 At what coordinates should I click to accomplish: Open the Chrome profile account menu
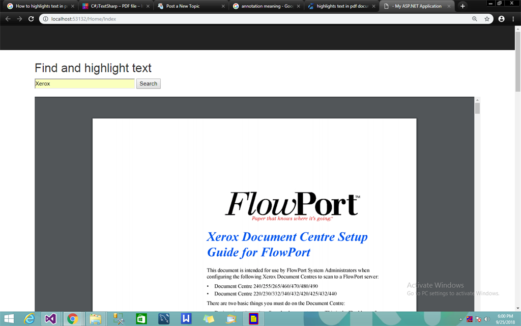(x=501, y=19)
